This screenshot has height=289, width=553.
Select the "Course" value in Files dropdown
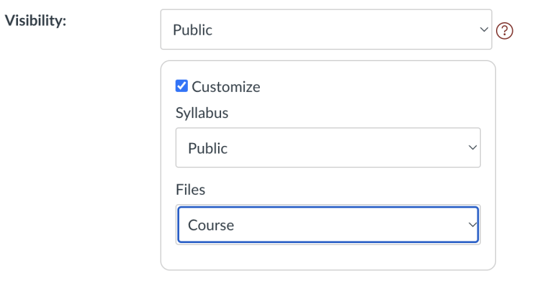point(211,225)
